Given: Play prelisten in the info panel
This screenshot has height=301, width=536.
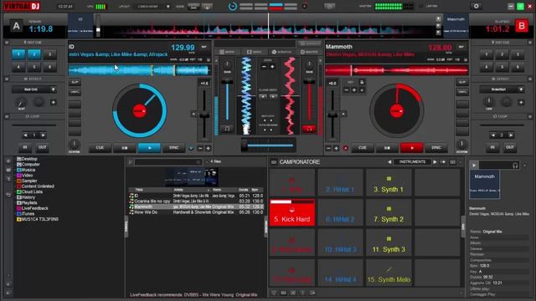Looking at the screenshot, I should click(474, 166).
